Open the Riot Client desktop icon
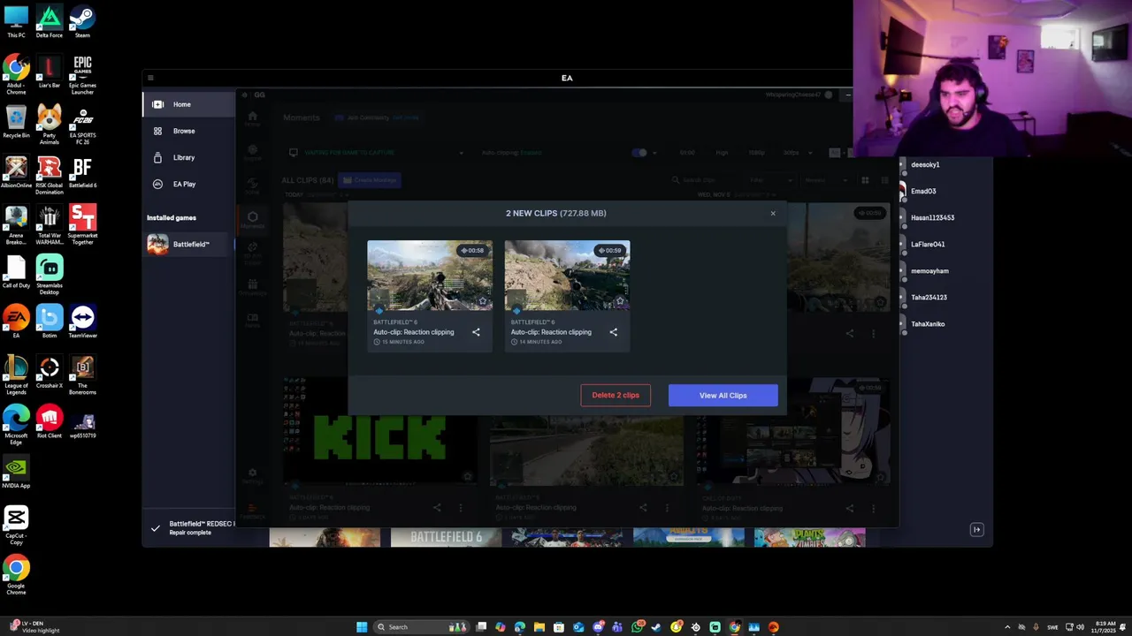 click(50, 422)
